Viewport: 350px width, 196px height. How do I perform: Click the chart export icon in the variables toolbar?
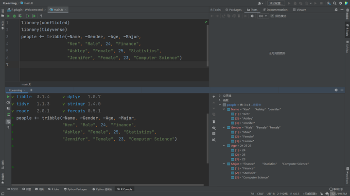tap(213, 140)
